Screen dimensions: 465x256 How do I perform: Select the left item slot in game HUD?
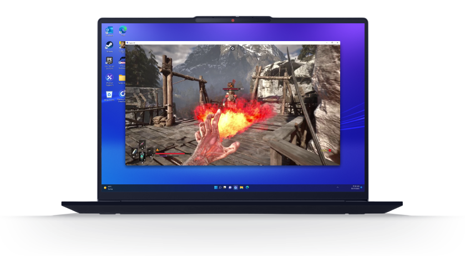135,152
